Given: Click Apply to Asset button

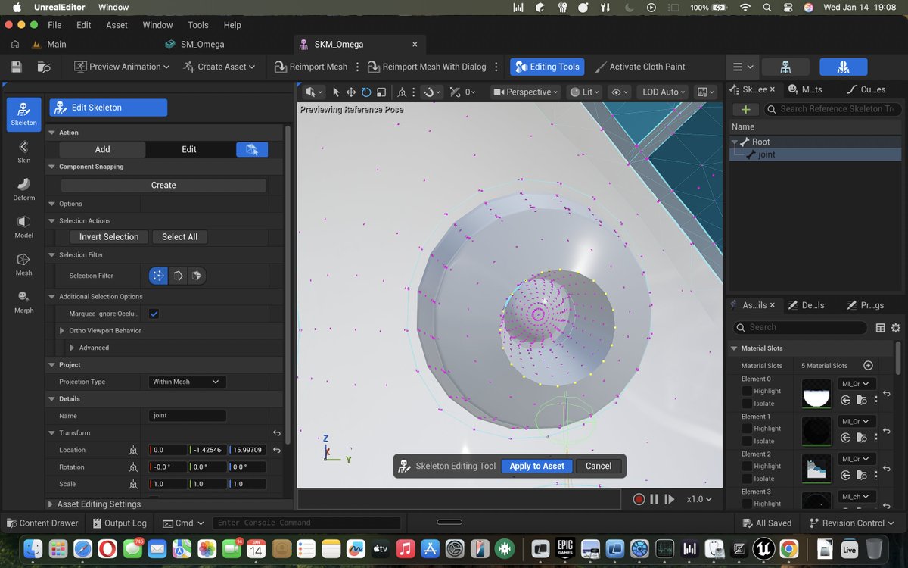Looking at the screenshot, I should [x=536, y=466].
